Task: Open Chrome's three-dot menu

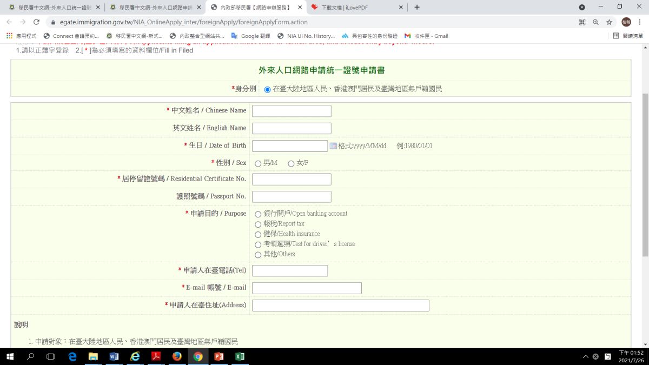Action: coord(640,22)
